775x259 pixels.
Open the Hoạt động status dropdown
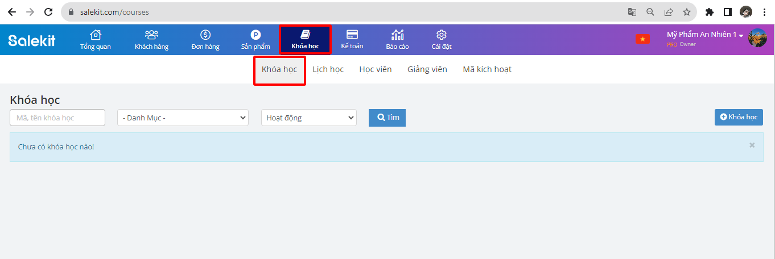(308, 118)
